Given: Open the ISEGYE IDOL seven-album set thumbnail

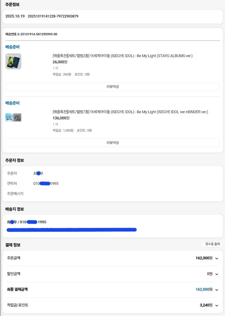Looking at the screenshot, I should [13, 117].
